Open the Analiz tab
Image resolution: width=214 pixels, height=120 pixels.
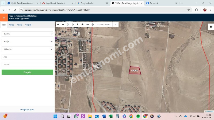[x=20, y=25]
